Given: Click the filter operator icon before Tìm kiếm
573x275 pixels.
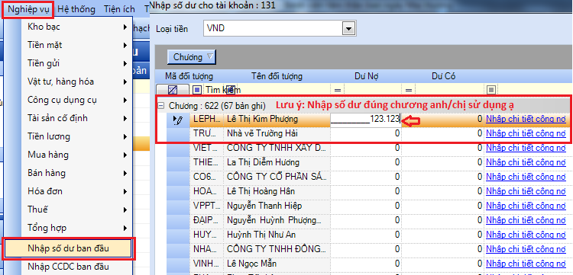Looking at the screenshot, I should (197, 89).
